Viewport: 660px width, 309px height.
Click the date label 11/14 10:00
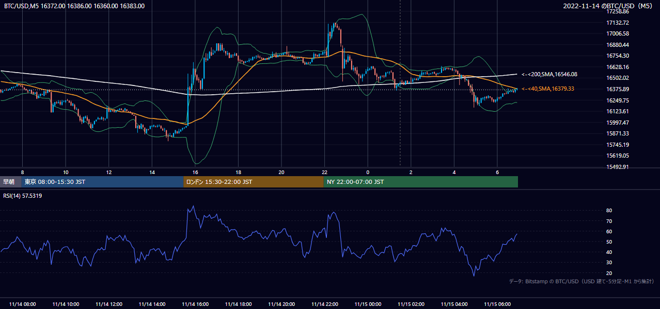tap(66, 304)
